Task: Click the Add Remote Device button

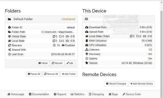Action: pyautogui.click(x=142, y=84)
